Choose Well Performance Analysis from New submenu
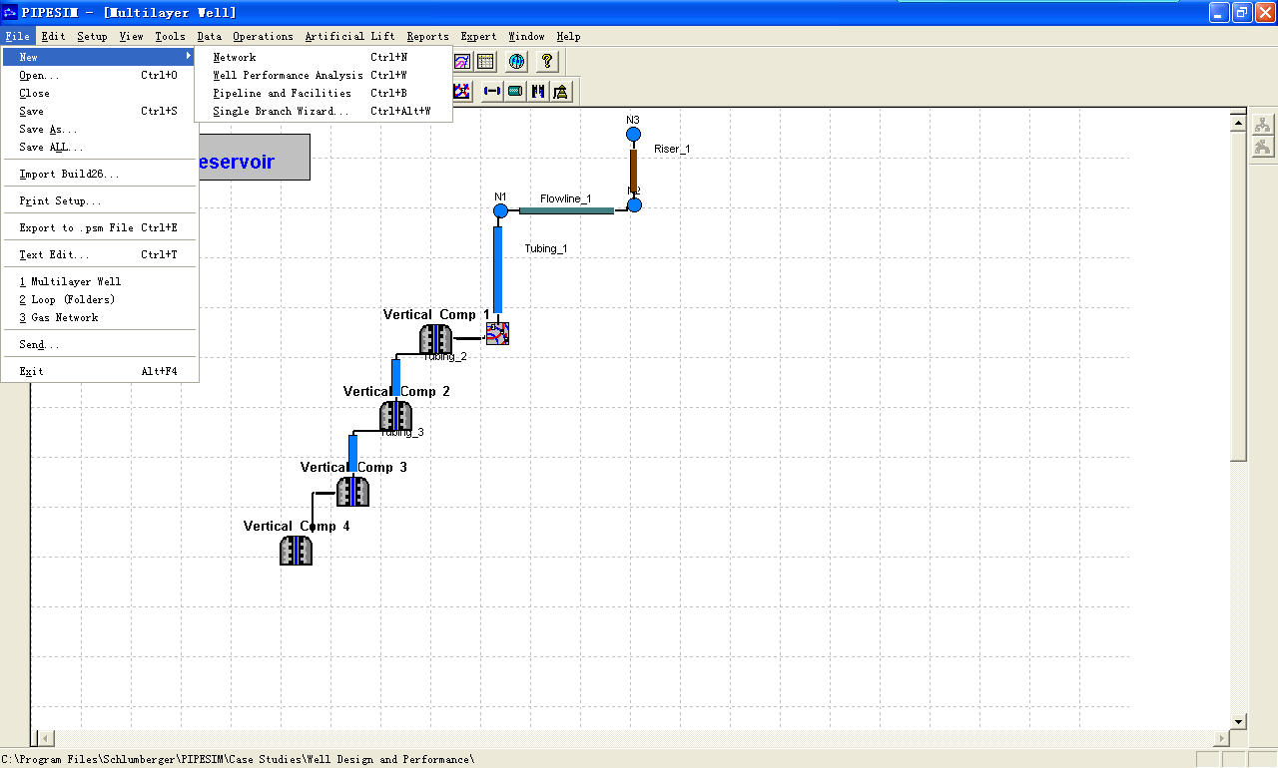Screen dimensions: 1278x768 point(323,75)
